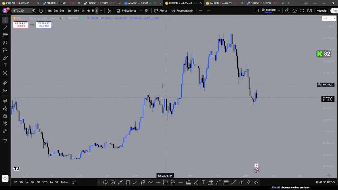This screenshot has width=338, height=190.
Task: Open the USD currency dropdown
Action: point(329,18)
